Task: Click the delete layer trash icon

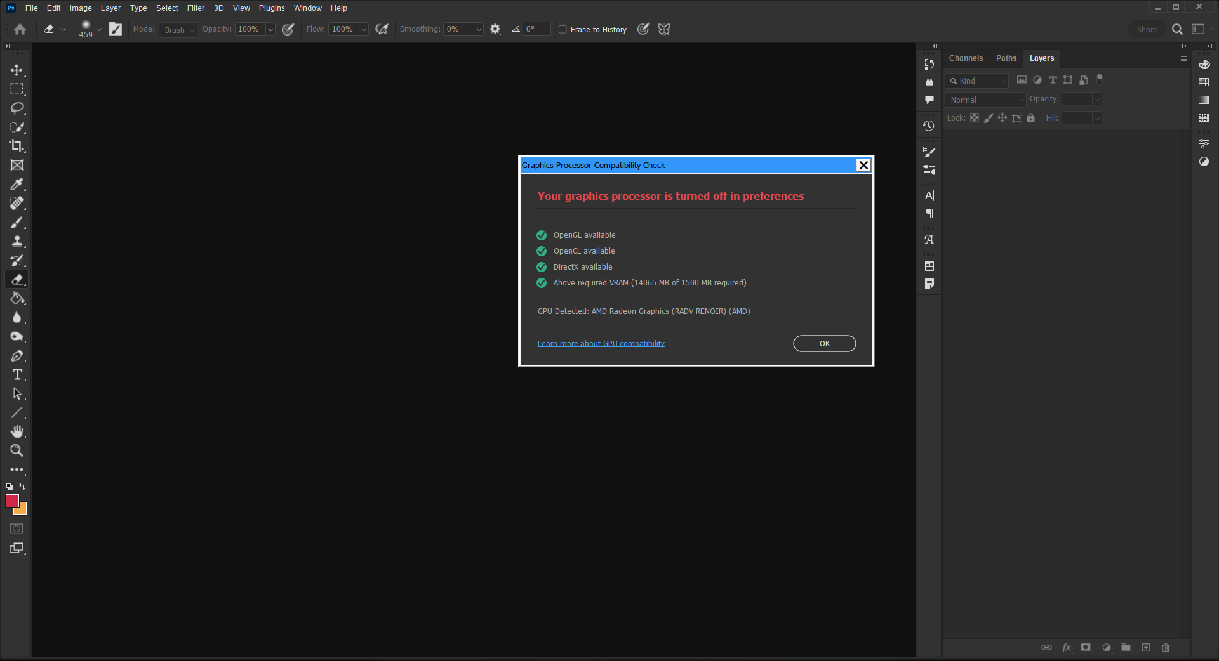Action: (1166, 648)
